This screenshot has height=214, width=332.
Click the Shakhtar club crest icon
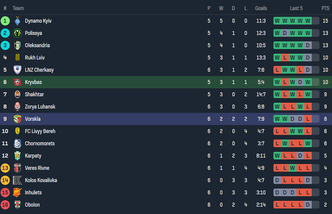coord(17,95)
